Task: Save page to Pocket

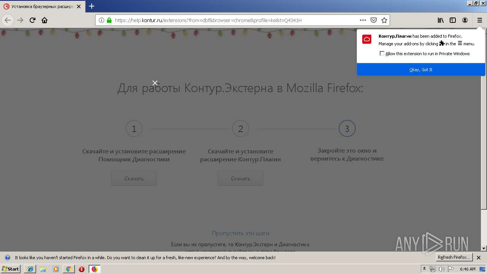Action: (x=374, y=20)
